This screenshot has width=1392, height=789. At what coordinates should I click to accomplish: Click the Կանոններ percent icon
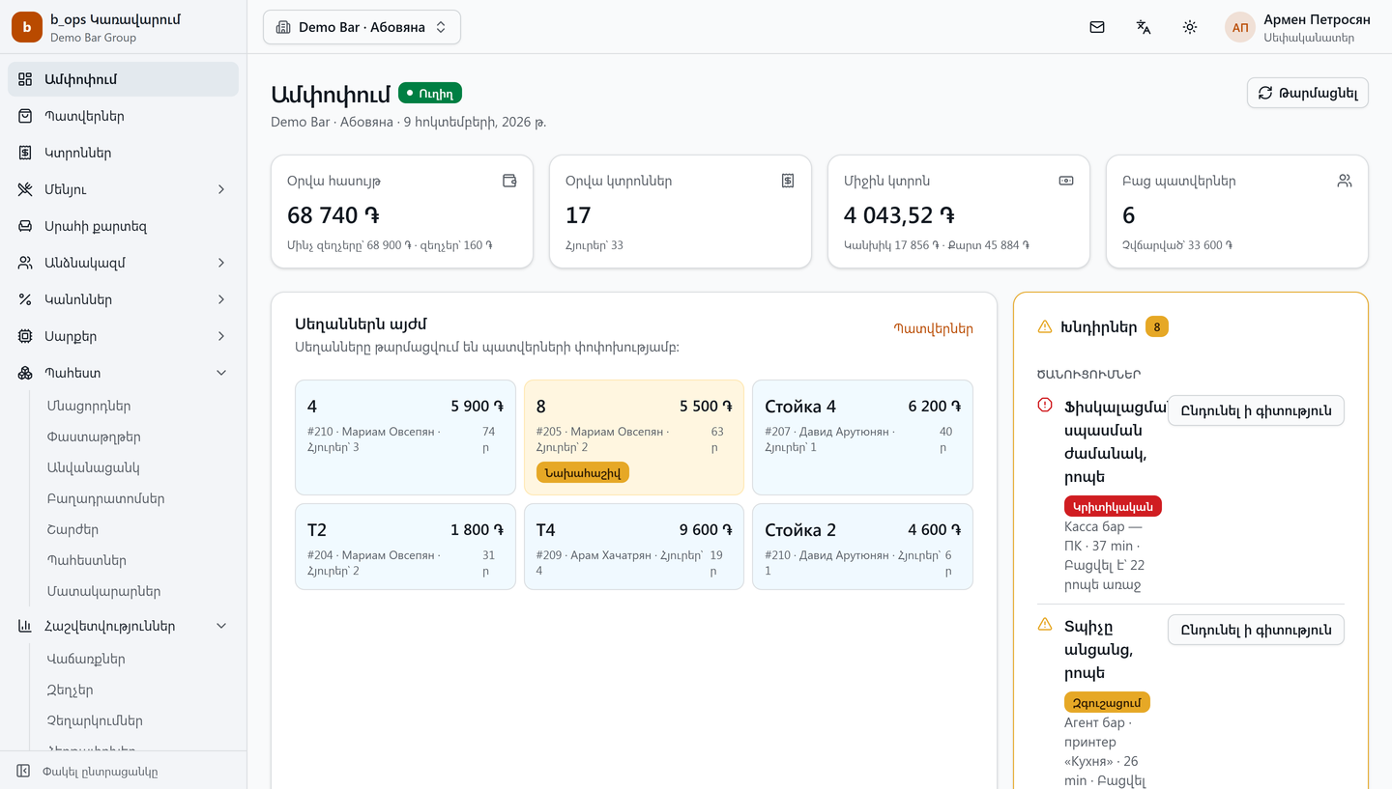coord(25,299)
